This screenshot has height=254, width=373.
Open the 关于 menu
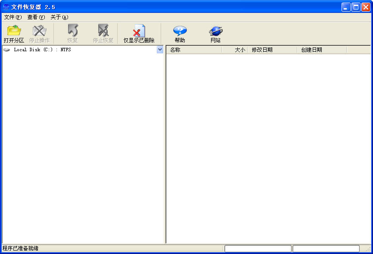pyautogui.click(x=59, y=17)
